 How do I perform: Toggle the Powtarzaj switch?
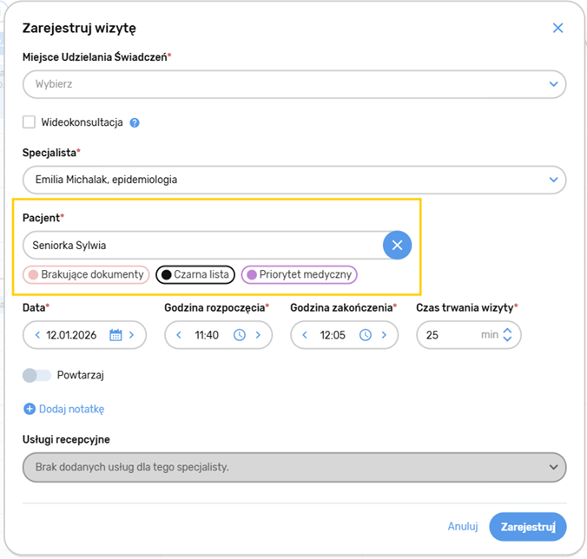click(x=36, y=375)
